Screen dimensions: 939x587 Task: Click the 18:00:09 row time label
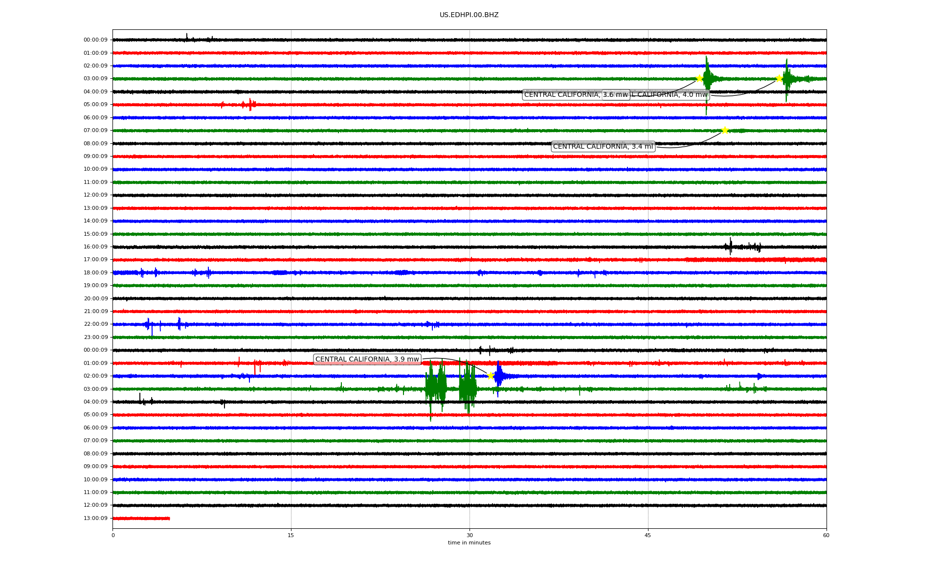[95, 273]
